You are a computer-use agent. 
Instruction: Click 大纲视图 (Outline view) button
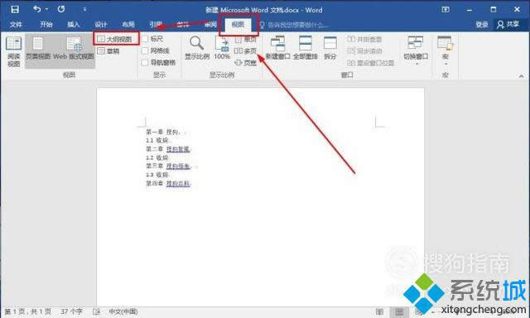(x=114, y=39)
